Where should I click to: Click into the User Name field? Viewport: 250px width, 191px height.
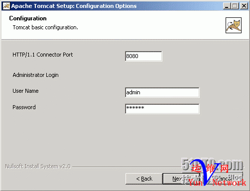pyautogui.click(x=162, y=92)
